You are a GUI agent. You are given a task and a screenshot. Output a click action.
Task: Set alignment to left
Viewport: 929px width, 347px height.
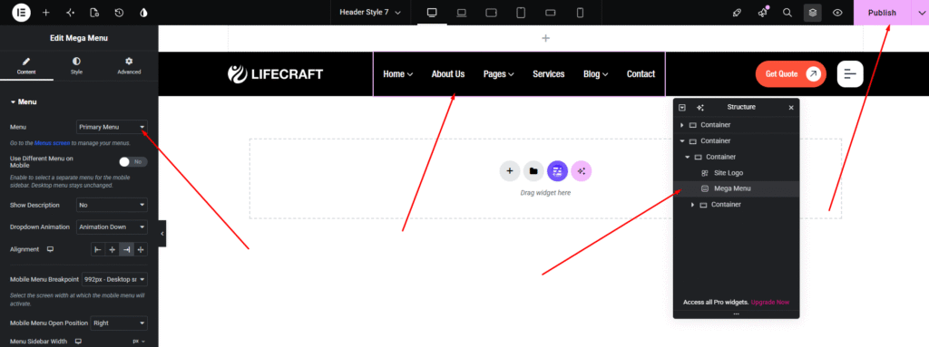click(x=98, y=250)
